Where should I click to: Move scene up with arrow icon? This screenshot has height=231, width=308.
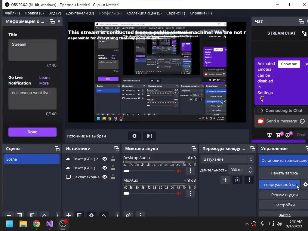pos(44,215)
